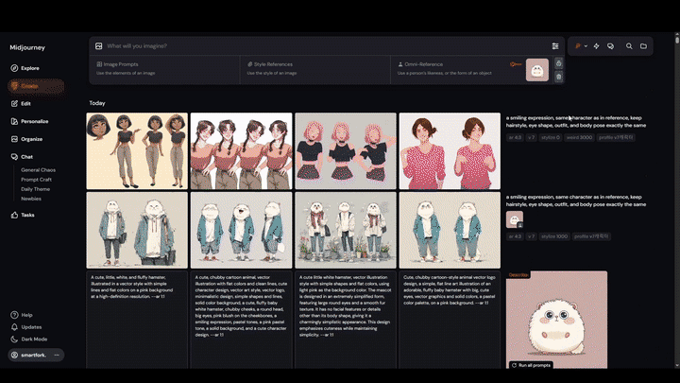Screen dimensions: 680x383
Task: Open the Daily Theme chat room
Action: click(36, 189)
